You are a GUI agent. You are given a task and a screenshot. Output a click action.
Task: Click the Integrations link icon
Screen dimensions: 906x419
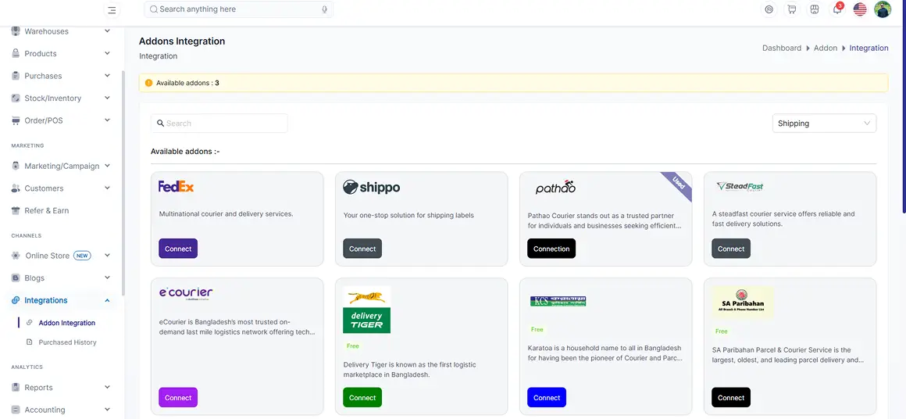(16, 300)
